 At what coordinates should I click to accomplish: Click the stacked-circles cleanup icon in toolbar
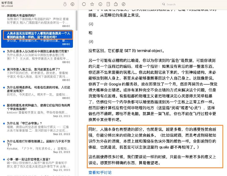click(x=65, y=5)
